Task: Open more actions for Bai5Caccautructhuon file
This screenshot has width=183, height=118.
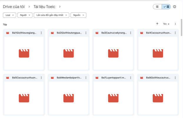Action: [41, 78]
